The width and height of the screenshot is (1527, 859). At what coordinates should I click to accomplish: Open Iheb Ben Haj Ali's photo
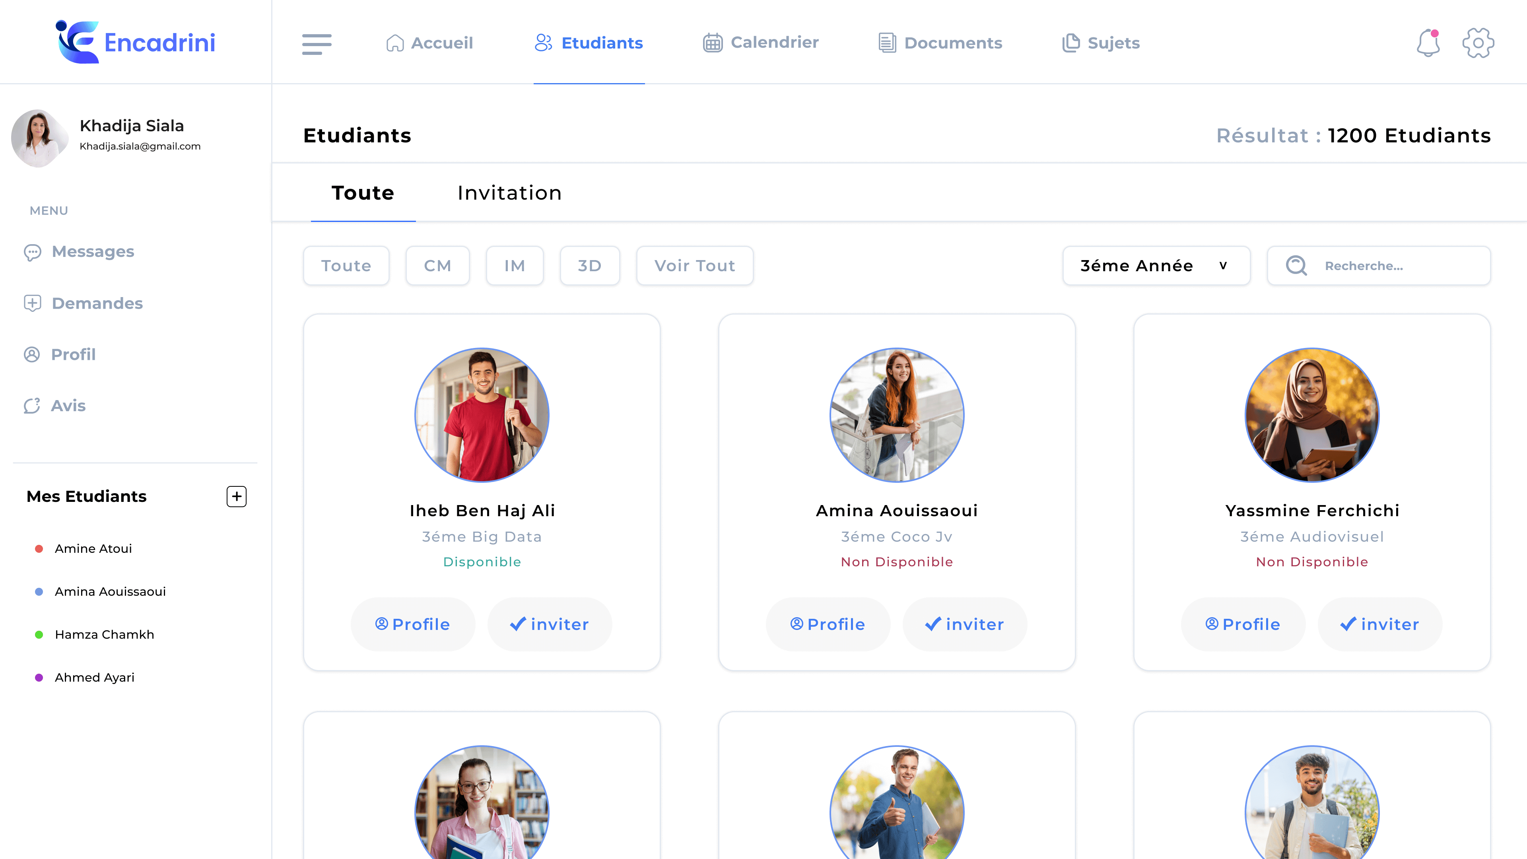[482, 414]
